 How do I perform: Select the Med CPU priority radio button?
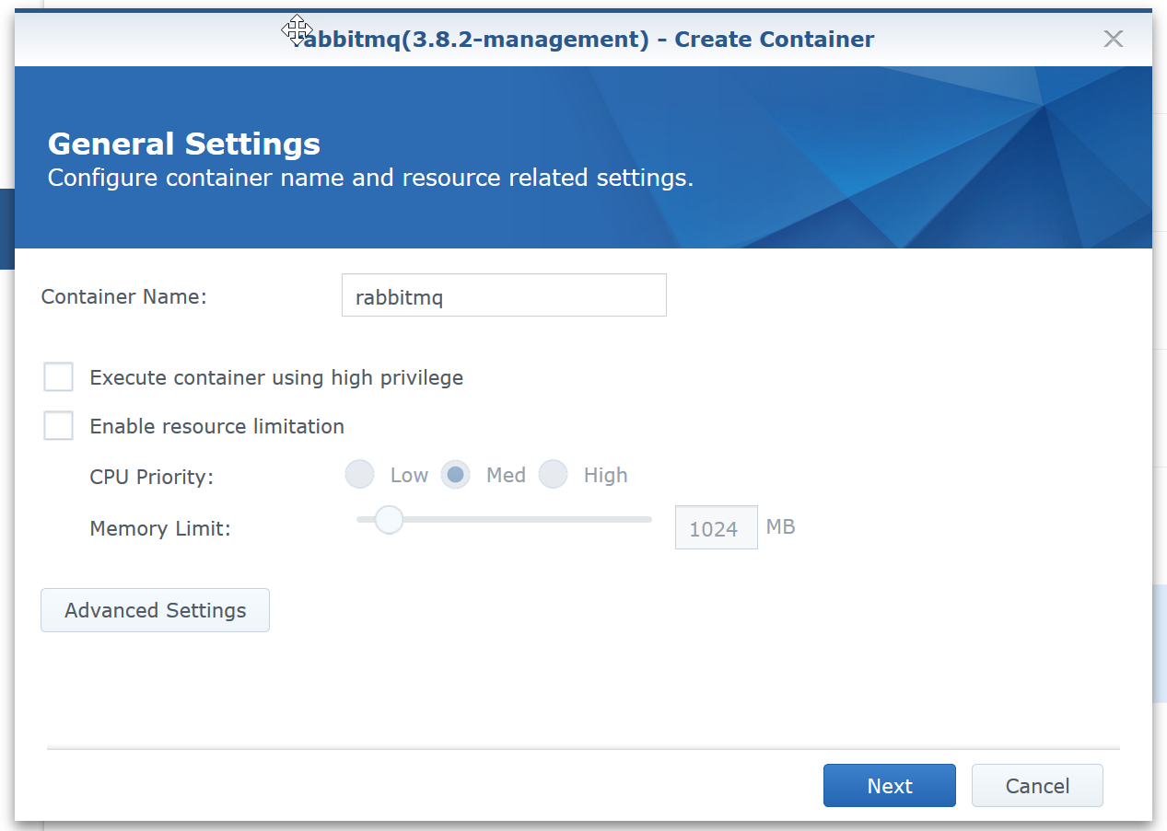455,475
